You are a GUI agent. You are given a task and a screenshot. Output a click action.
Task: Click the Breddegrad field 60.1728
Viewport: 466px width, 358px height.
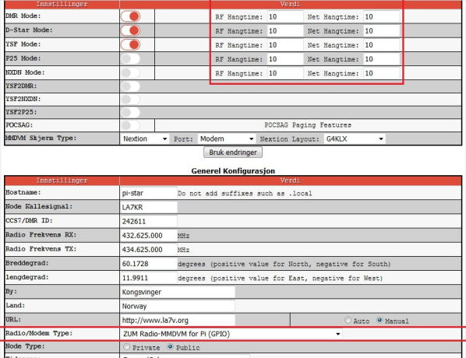point(149,264)
